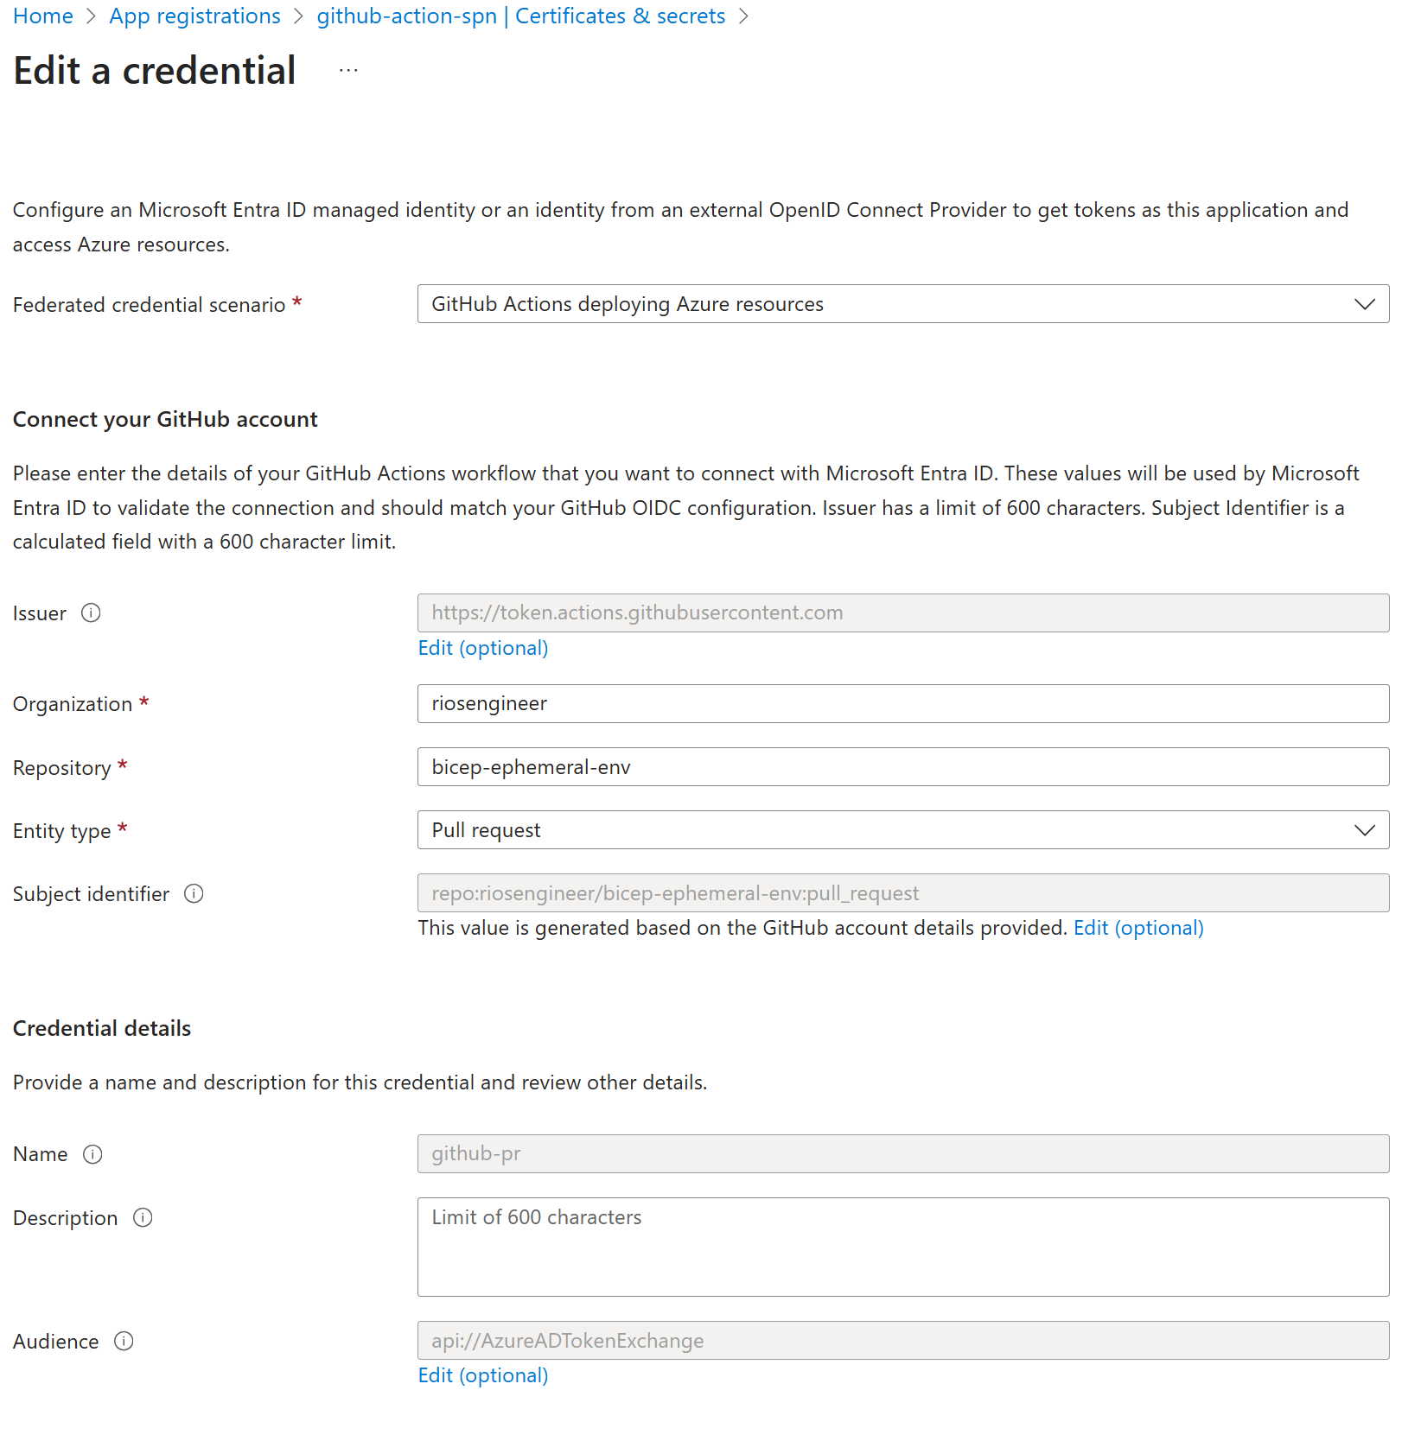Click Edit (optional) under Audience
1421x1441 pixels.
482,1375
